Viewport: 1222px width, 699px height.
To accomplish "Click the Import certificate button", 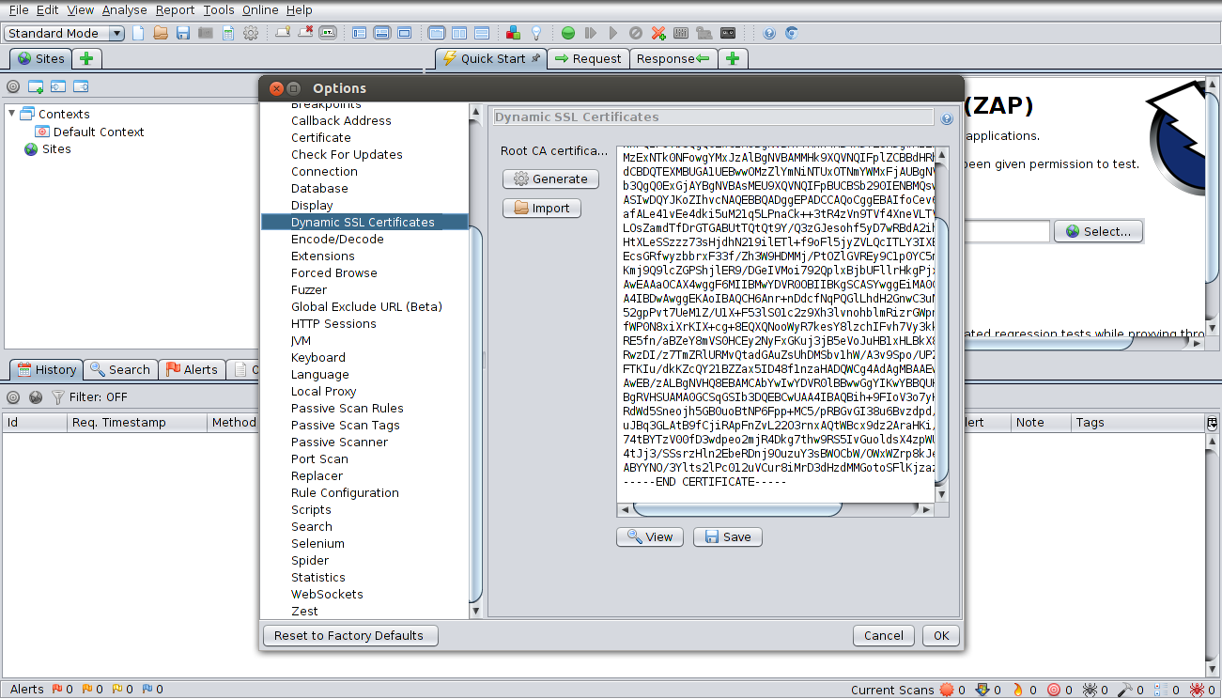I will click(x=542, y=208).
